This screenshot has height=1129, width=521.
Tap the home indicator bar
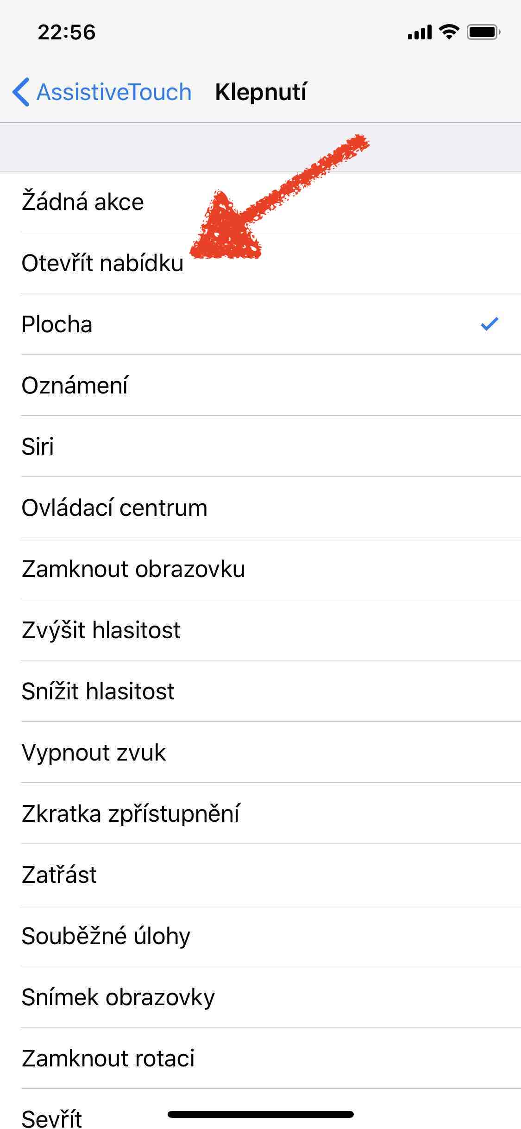260,1114
